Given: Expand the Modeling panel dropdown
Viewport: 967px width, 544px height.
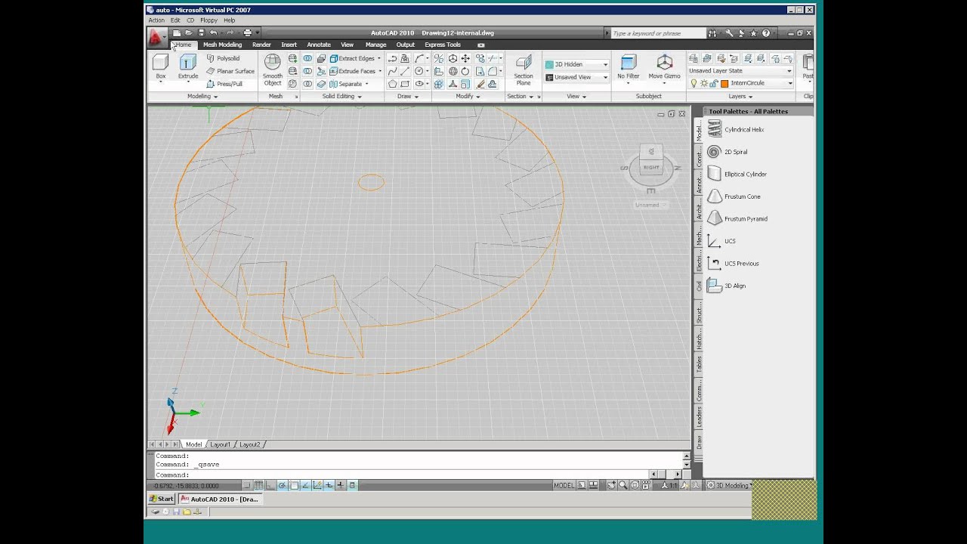Looking at the screenshot, I should (202, 97).
